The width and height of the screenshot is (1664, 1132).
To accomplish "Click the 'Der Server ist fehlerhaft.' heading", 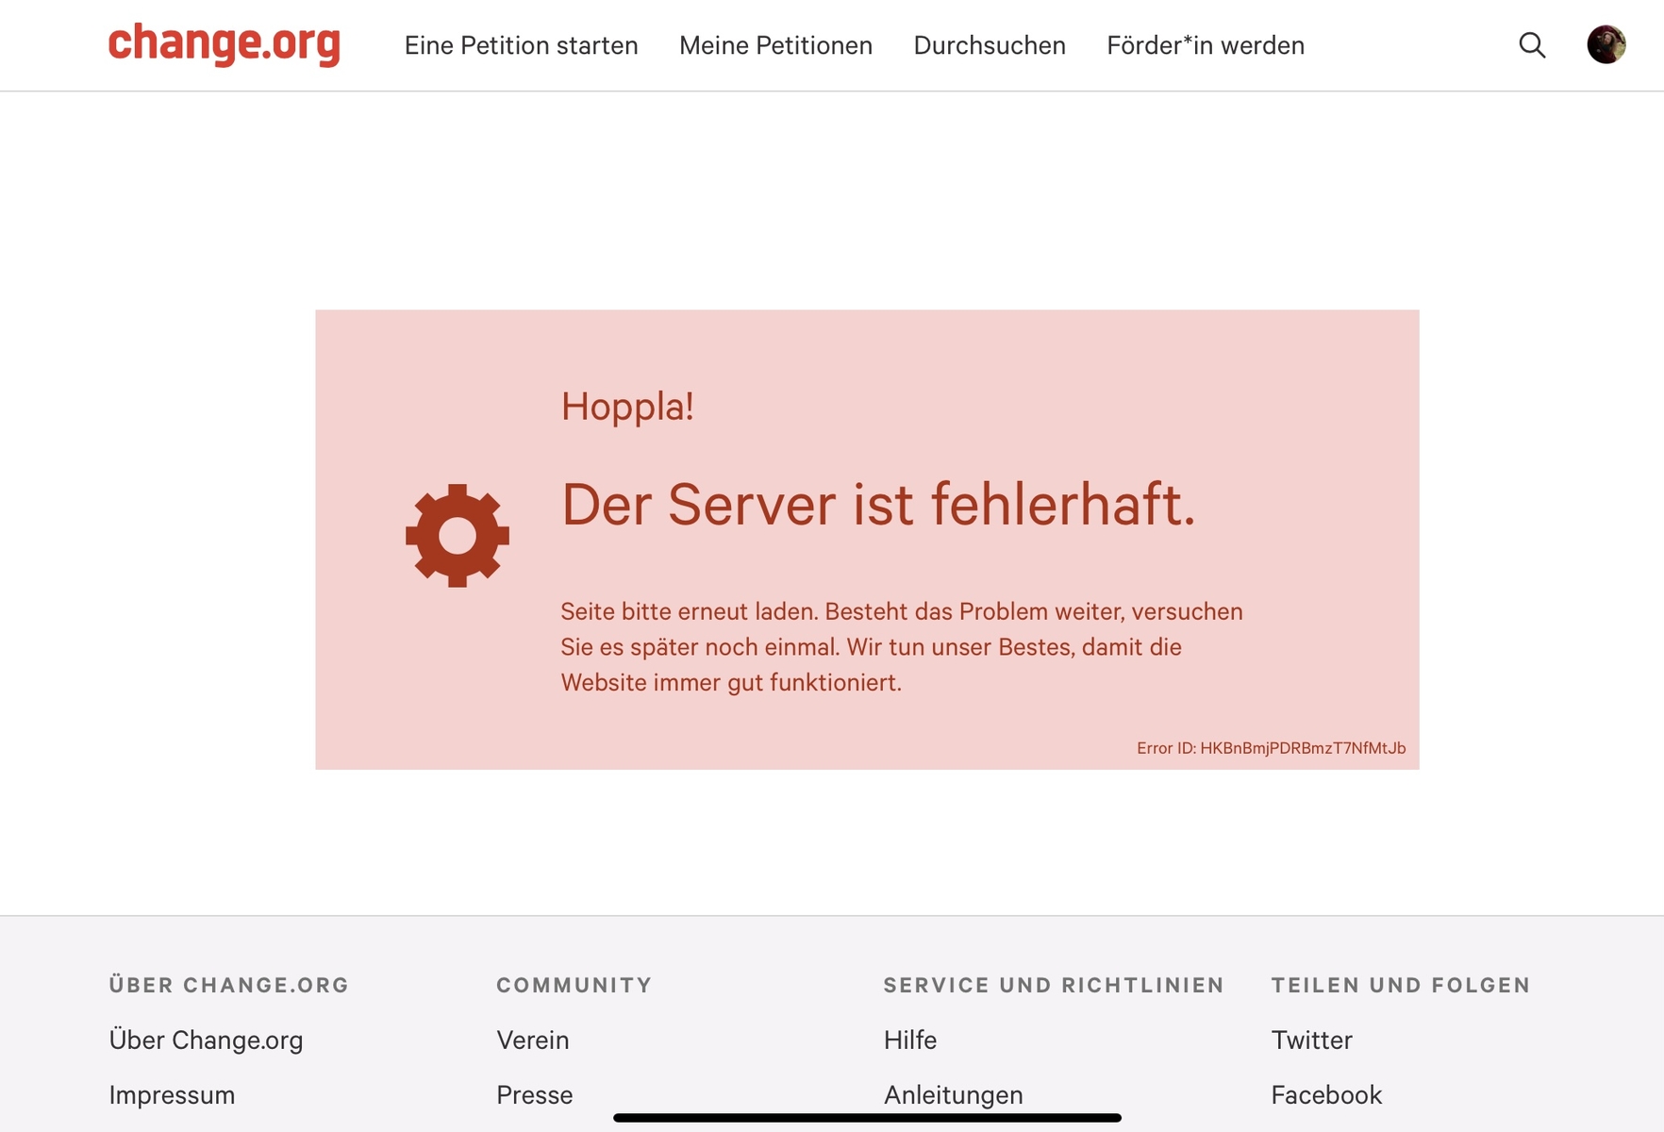I will point(877,505).
